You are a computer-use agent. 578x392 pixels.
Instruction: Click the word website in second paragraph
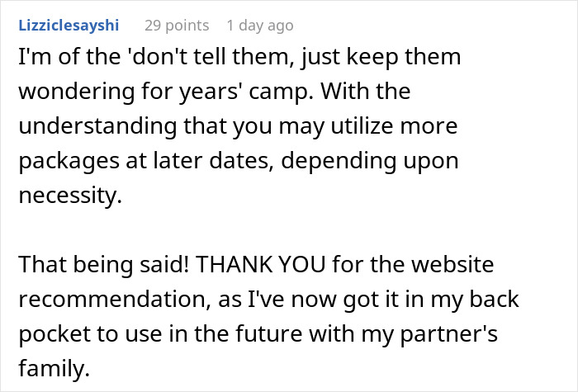click(x=452, y=264)
